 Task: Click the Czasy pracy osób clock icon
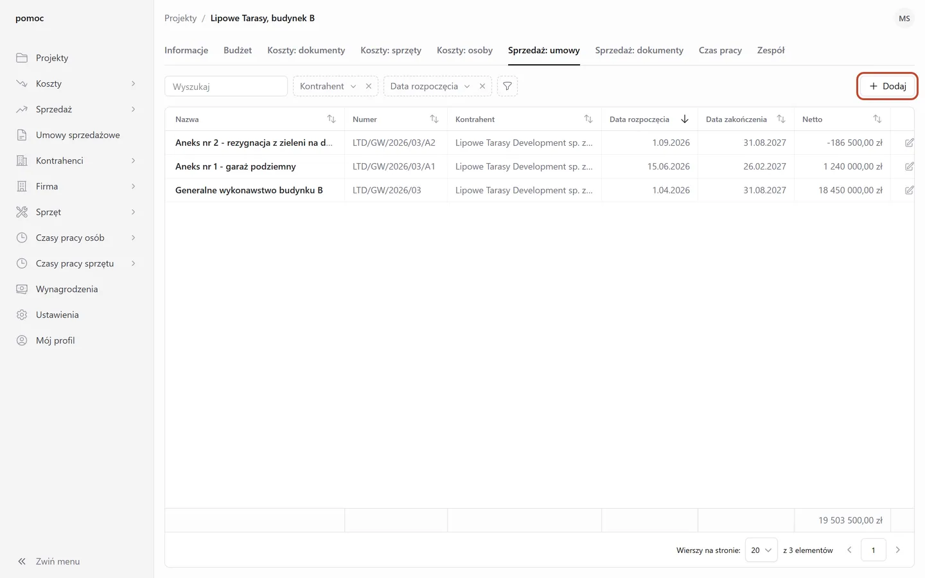click(x=22, y=238)
